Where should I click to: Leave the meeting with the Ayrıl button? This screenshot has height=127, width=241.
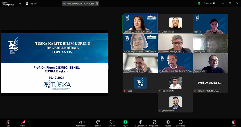(233, 122)
